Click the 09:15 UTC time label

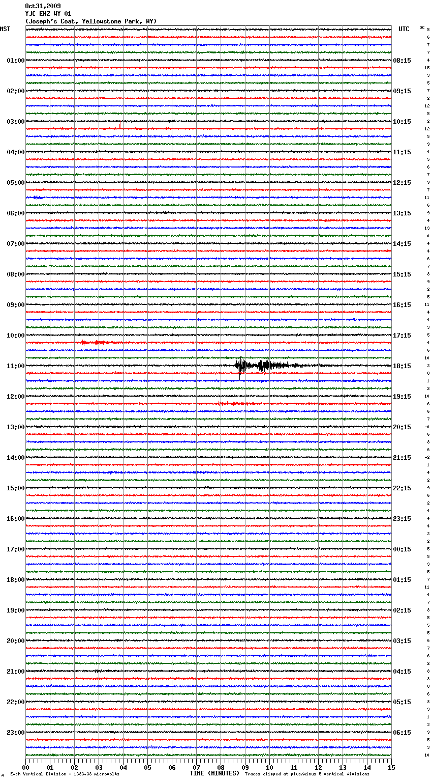tap(402, 91)
